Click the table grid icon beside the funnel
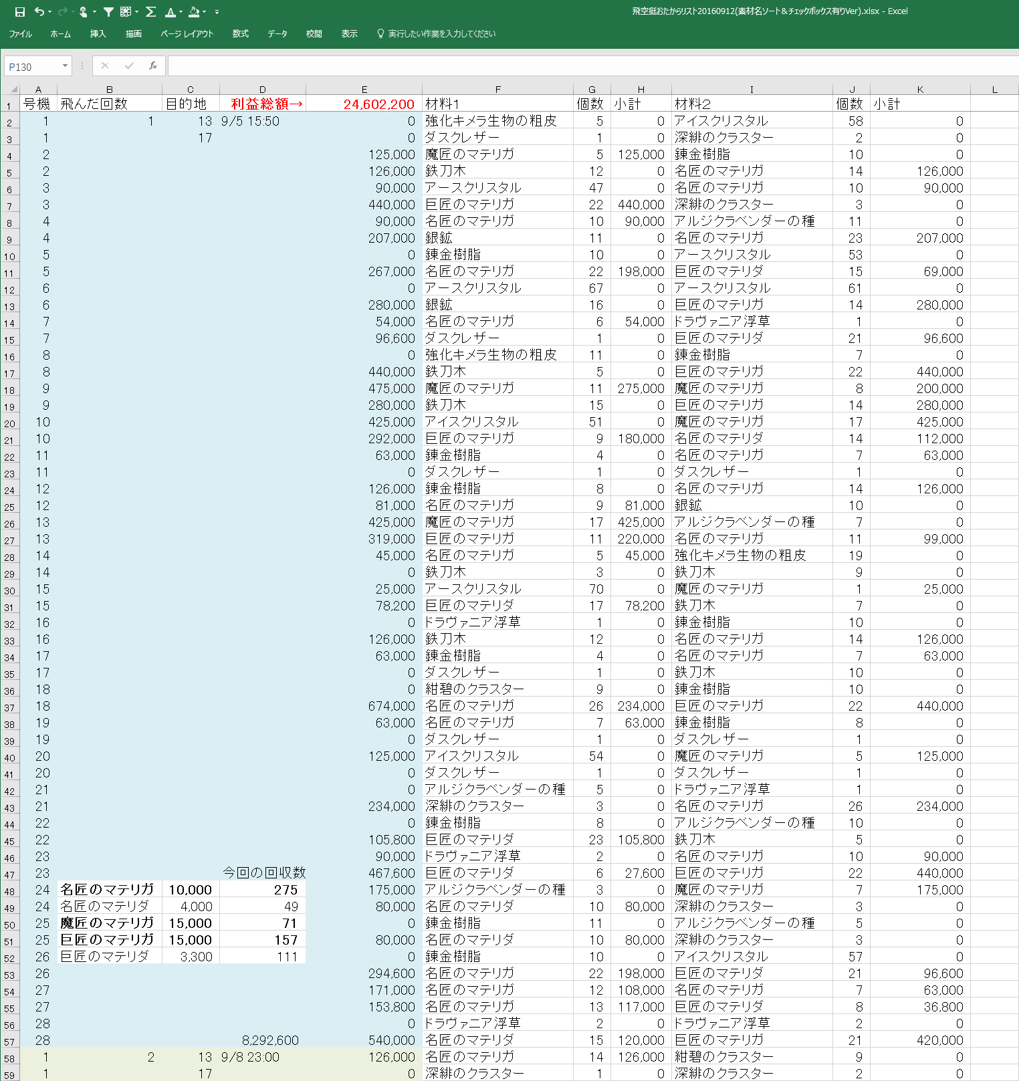 pyautogui.click(x=126, y=12)
